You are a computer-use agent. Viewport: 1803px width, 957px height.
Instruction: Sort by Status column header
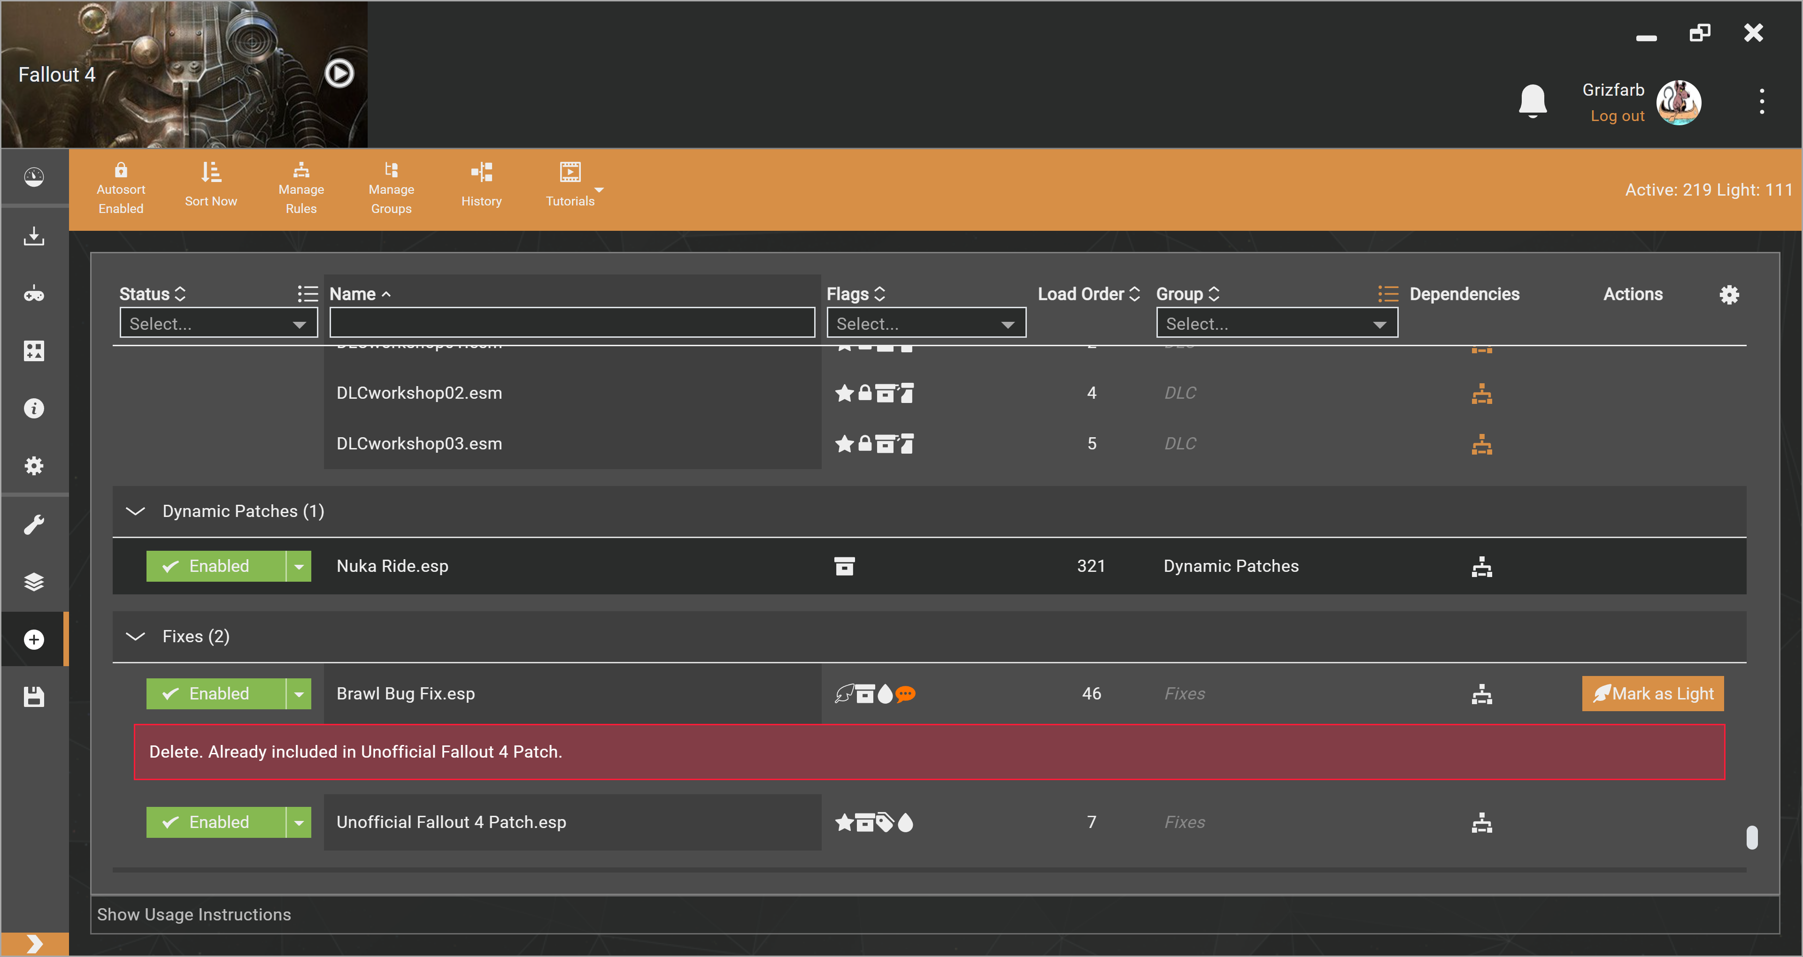point(152,294)
